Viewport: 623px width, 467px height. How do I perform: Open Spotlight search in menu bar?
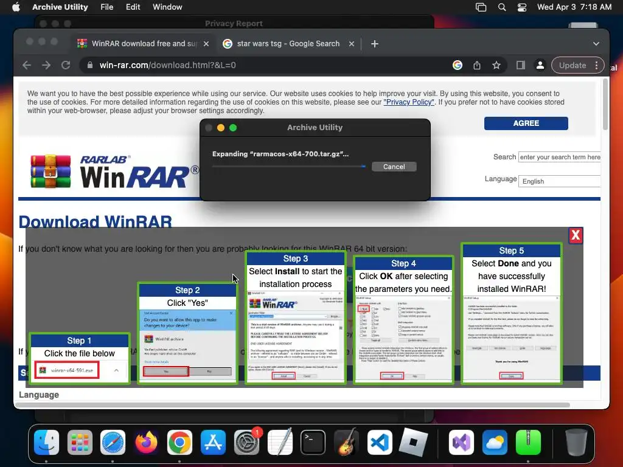click(502, 7)
